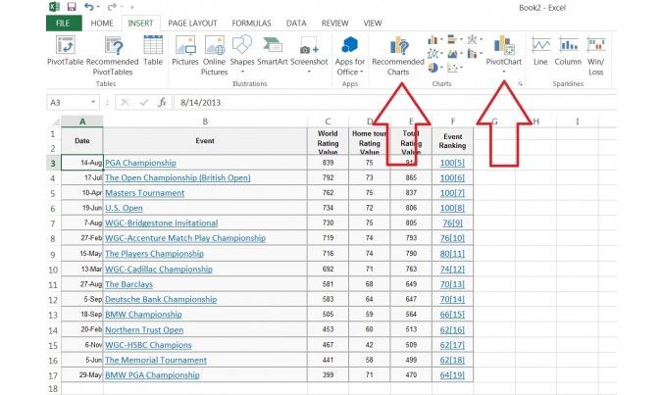The width and height of the screenshot is (662, 395).
Task: Click the Save icon in quick access toolbar
Action: pos(72,6)
